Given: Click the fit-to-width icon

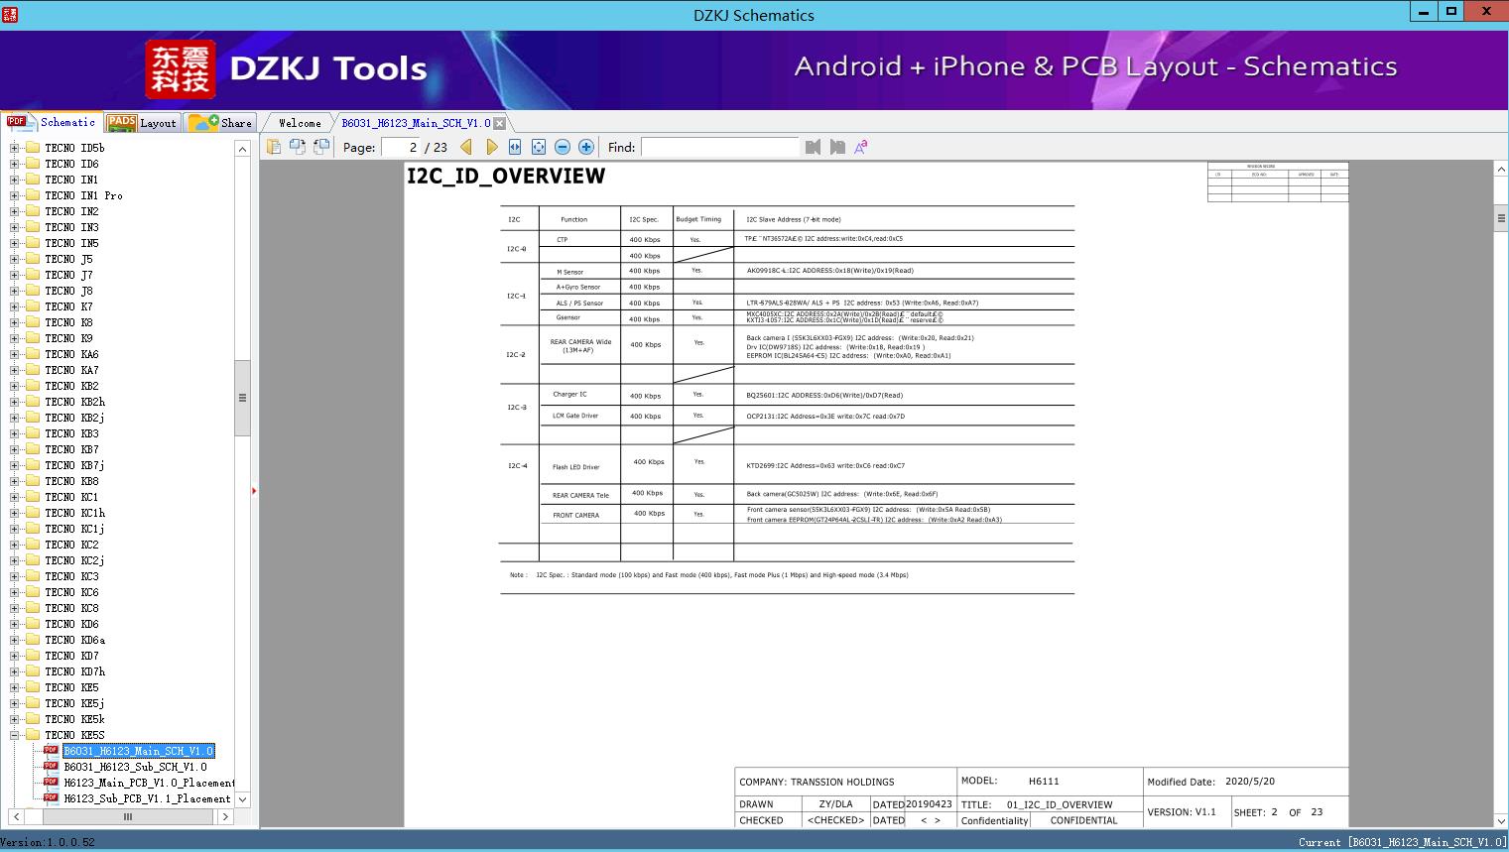Looking at the screenshot, I should [515, 147].
